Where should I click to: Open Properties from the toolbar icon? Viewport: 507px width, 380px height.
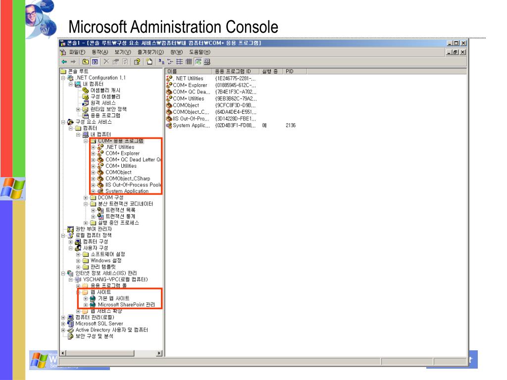[x=116, y=62]
